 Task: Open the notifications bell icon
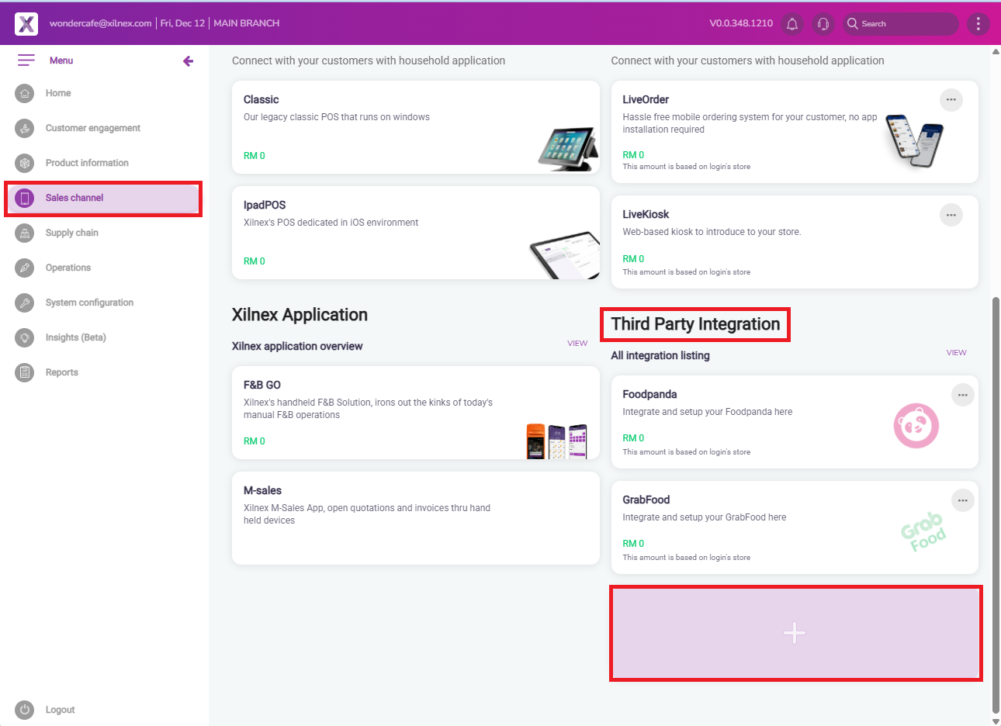coord(792,24)
